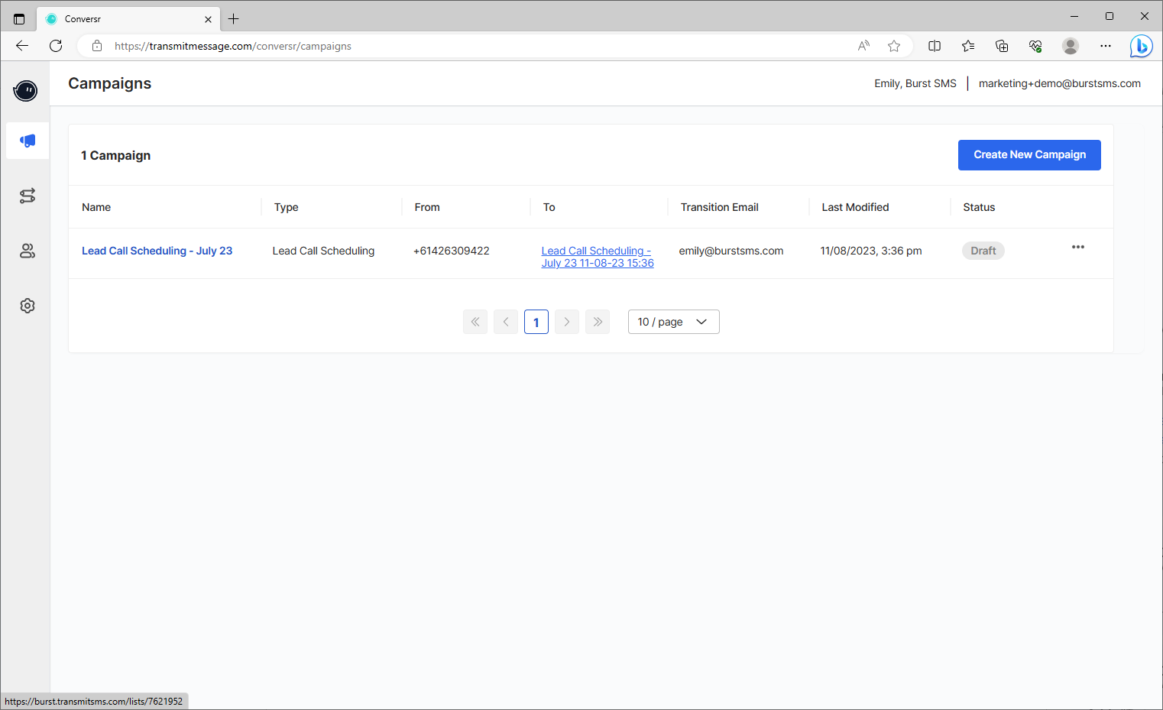This screenshot has height=710, width=1163.
Task: Open Browser essentials heart icon
Action: coord(1035,46)
